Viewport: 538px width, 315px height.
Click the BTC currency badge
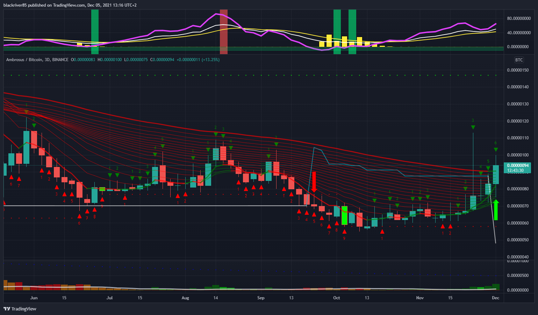[519, 60]
